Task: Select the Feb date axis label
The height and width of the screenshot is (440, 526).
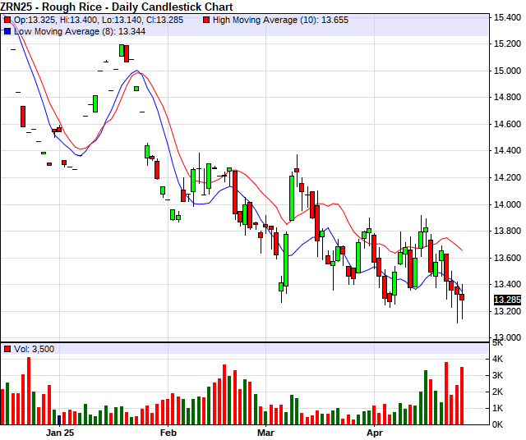Action: [168, 431]
